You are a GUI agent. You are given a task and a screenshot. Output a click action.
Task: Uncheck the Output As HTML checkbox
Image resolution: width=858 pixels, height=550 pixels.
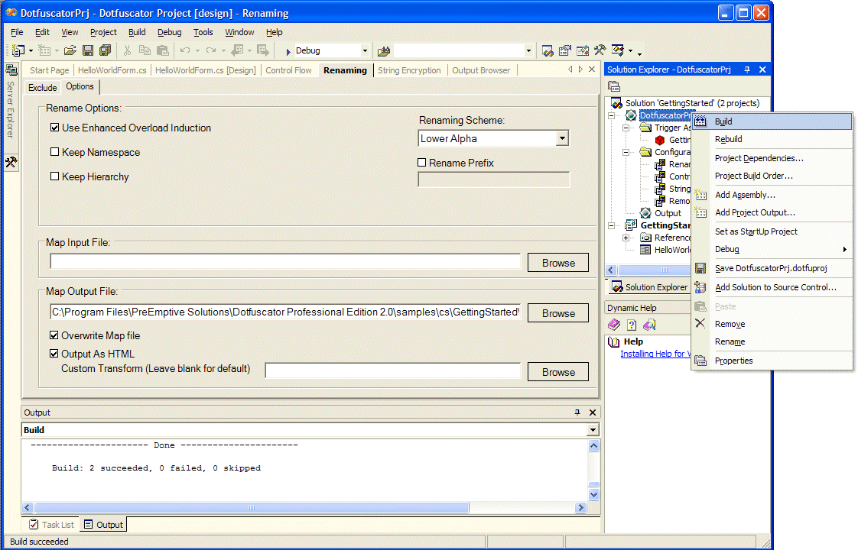[x=54, y=354]
